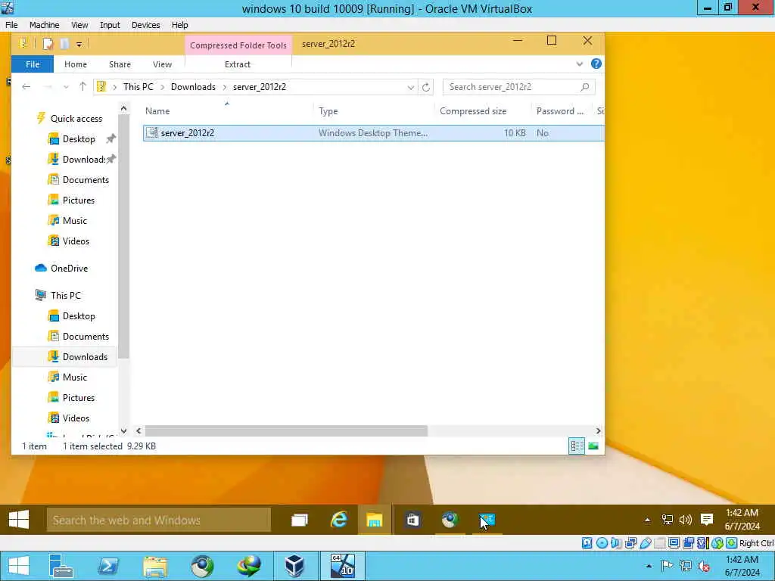
Task: Go up one folder level with the up arrow
Action: pyautogui.click(x=82, y=87)
